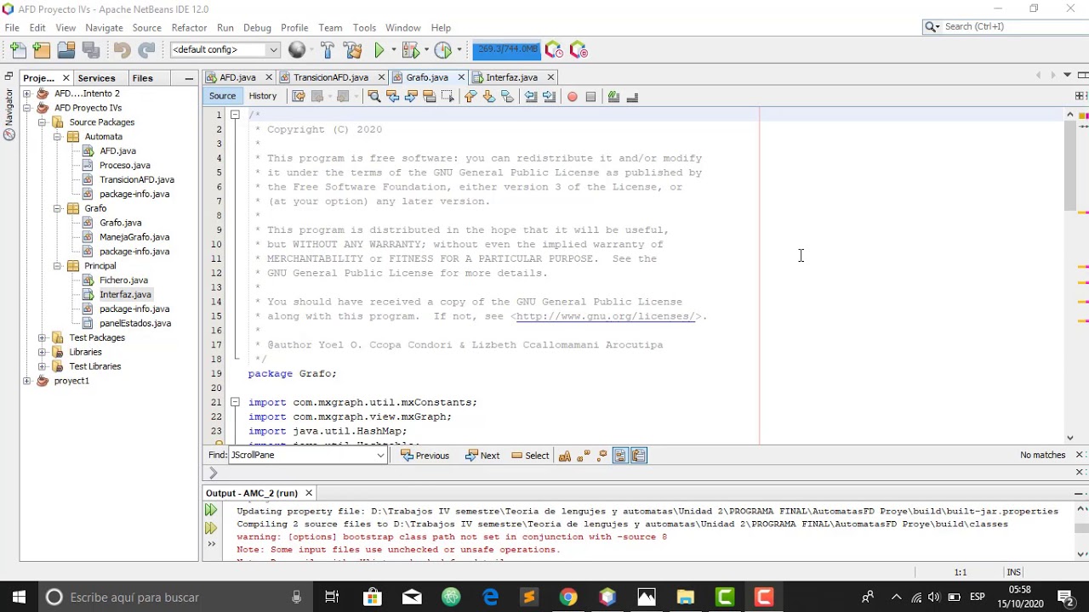Collapse the Grafo package node

[x=57, y=208]
